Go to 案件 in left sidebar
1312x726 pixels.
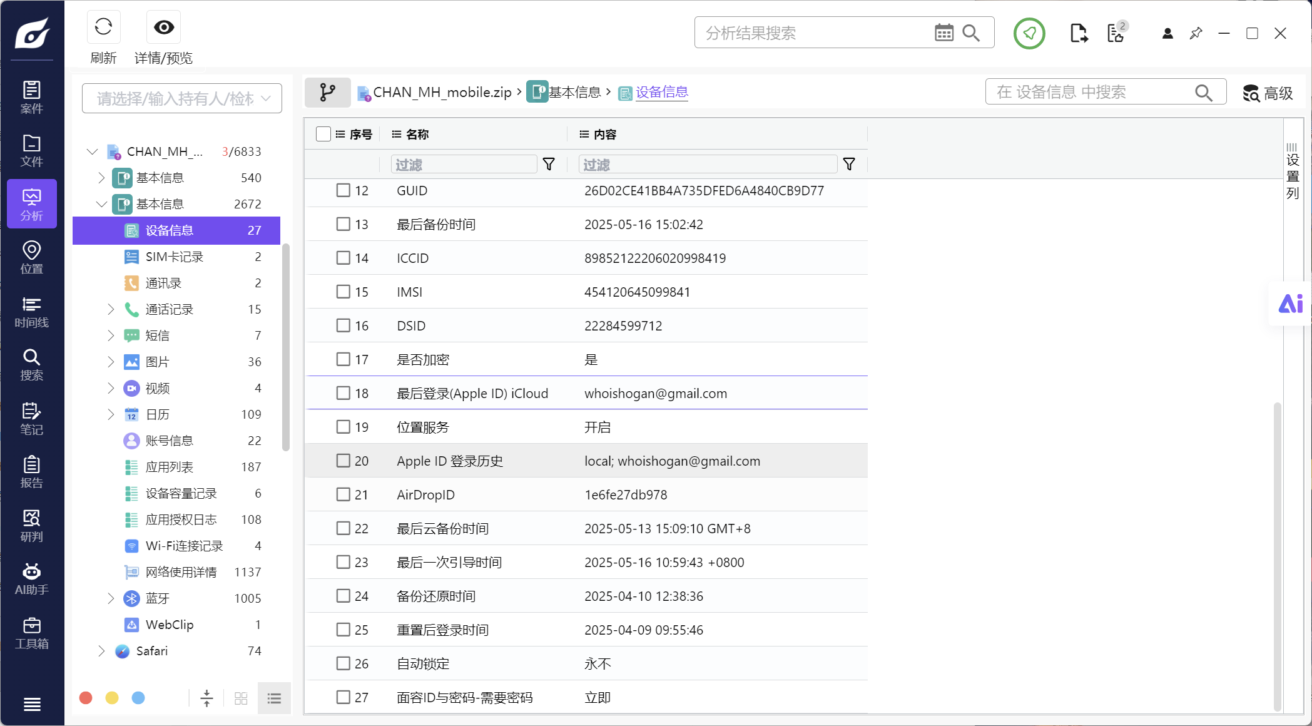[x=32, y=97]
